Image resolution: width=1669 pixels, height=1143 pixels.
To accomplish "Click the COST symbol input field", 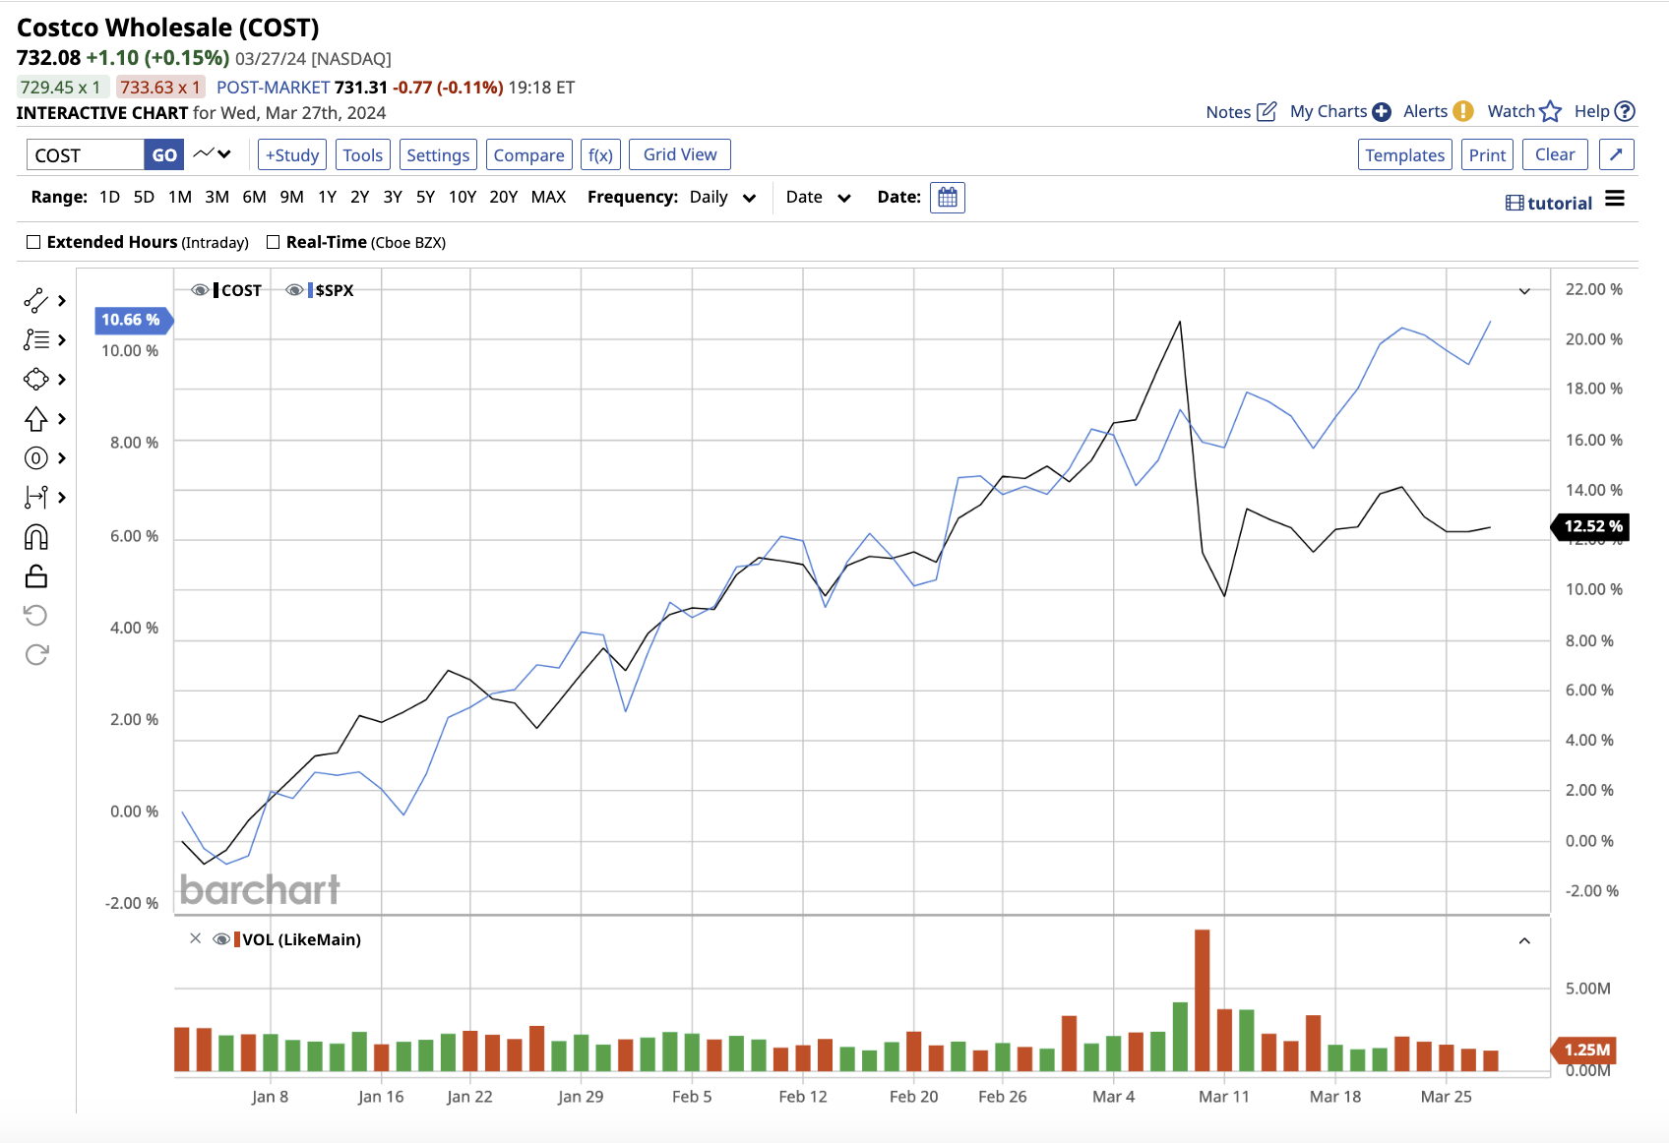I will 86,155.
